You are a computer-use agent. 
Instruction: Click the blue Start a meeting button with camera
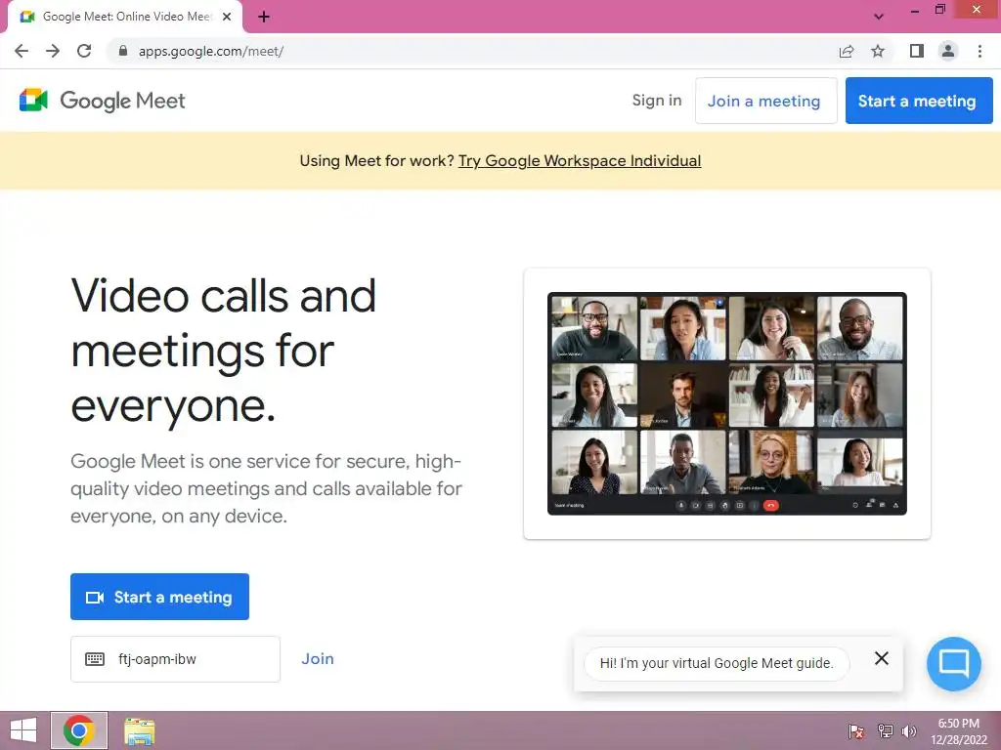point(159,597)
